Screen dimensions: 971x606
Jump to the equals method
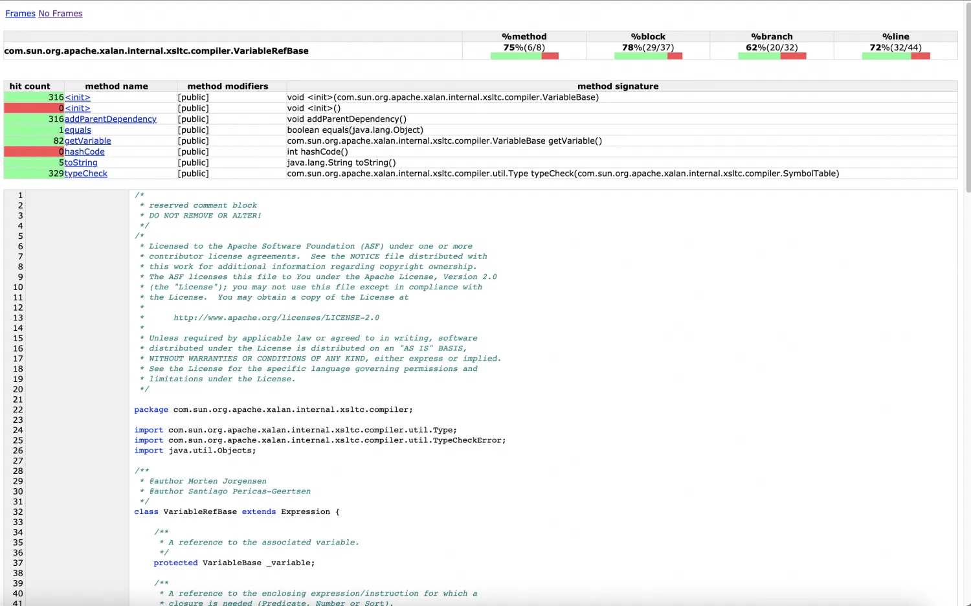pyautogui.click(x=78, y=130)
